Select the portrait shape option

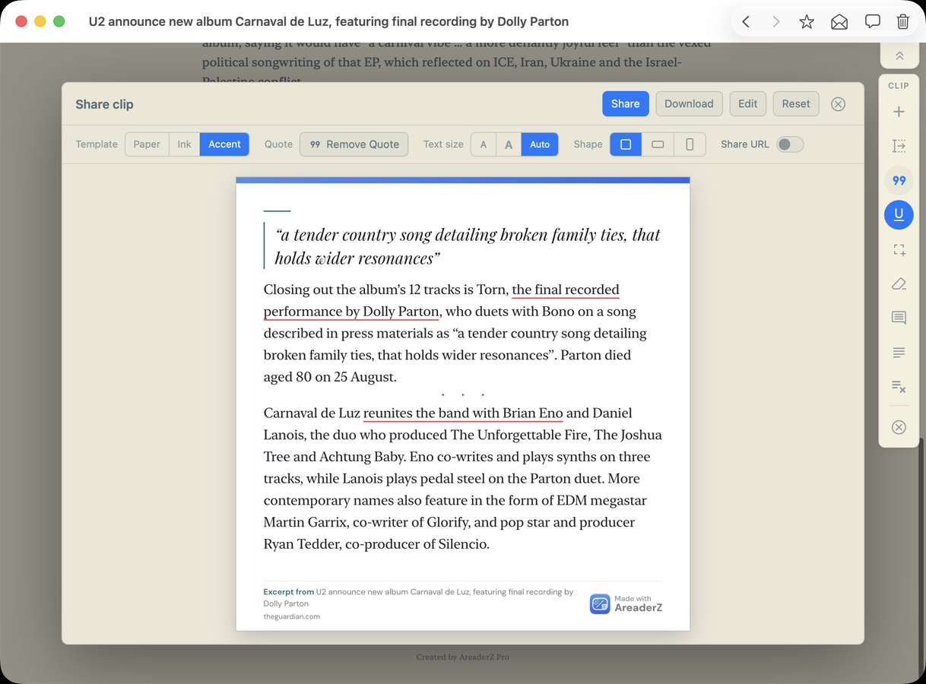(x=690, y=144)
